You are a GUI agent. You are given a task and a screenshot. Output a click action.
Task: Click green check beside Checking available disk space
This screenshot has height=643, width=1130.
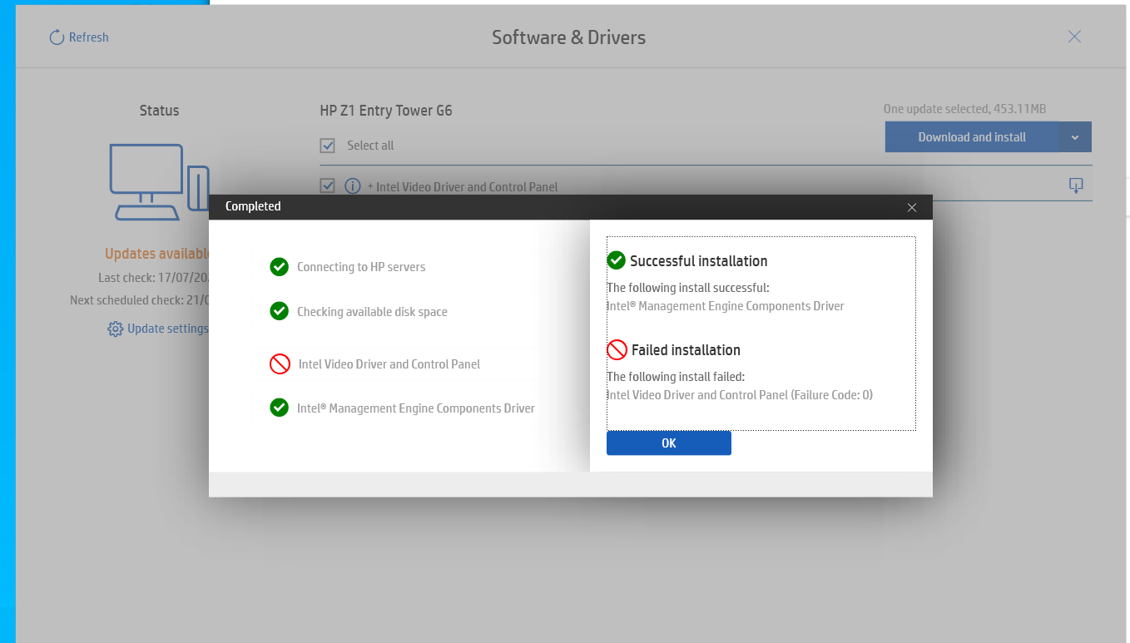click(x=279, y=312)
